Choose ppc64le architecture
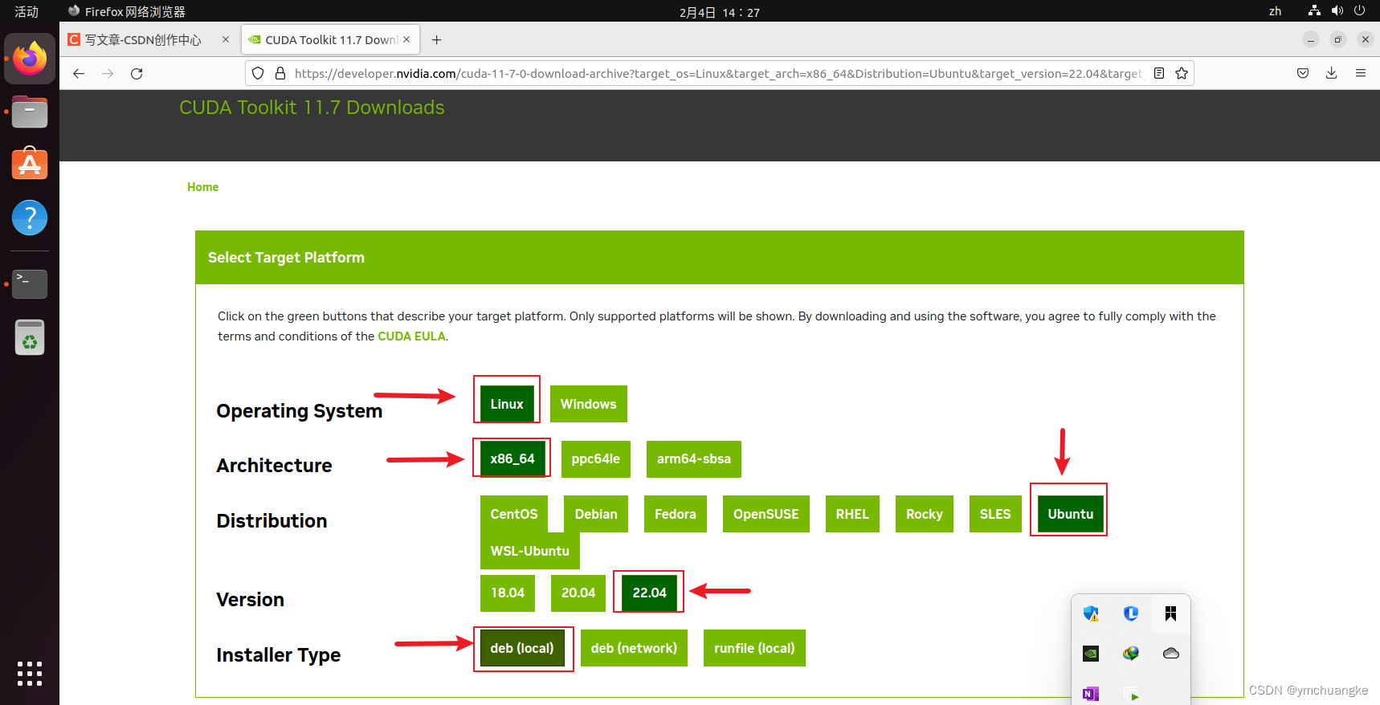This screenshot has height=705, width=1380. click(596, 459)
